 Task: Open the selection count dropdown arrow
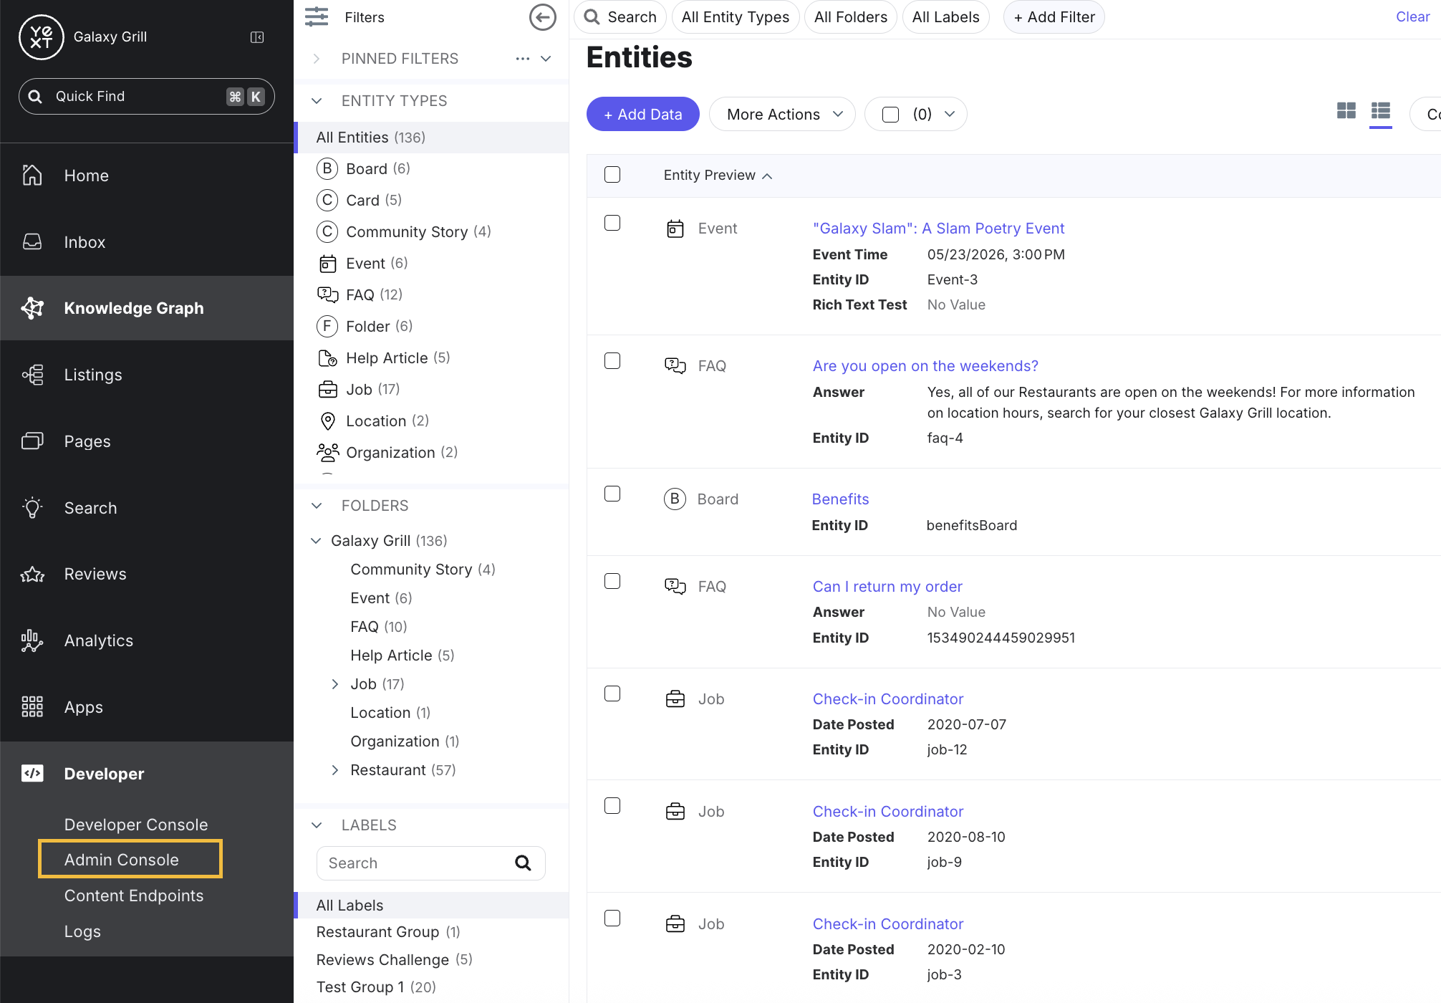(x=950, y=114)
